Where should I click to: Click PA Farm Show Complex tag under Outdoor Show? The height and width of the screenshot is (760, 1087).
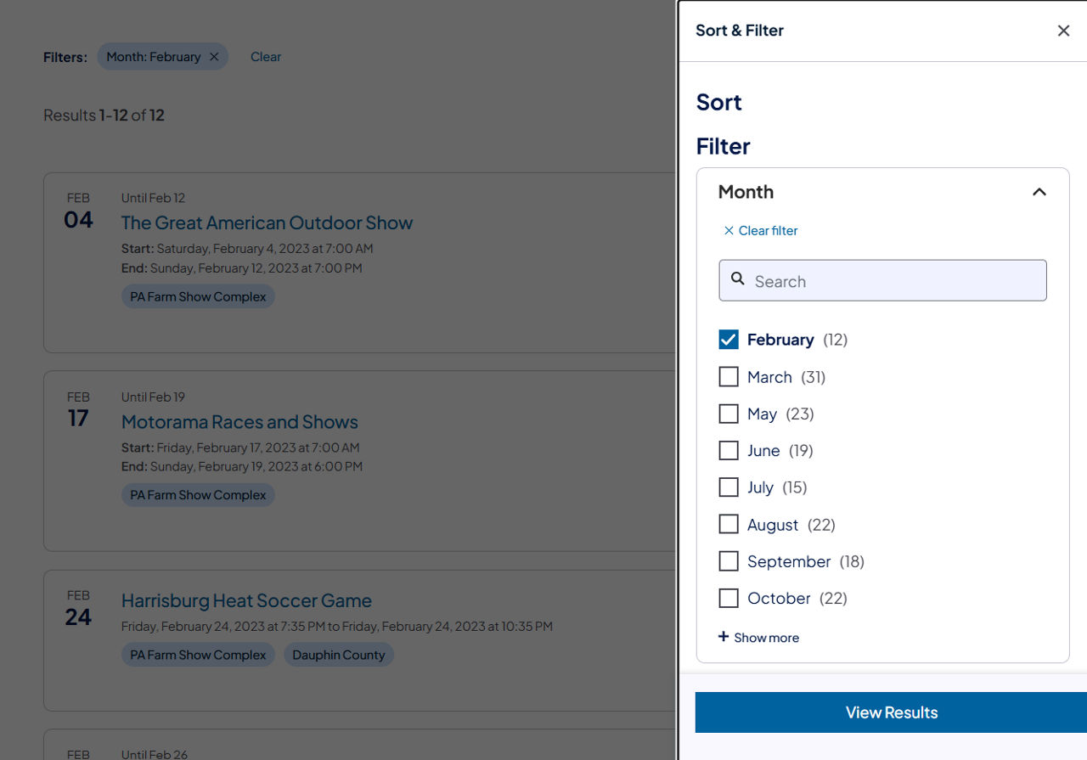pyautogui.click(x=198, y=296)
